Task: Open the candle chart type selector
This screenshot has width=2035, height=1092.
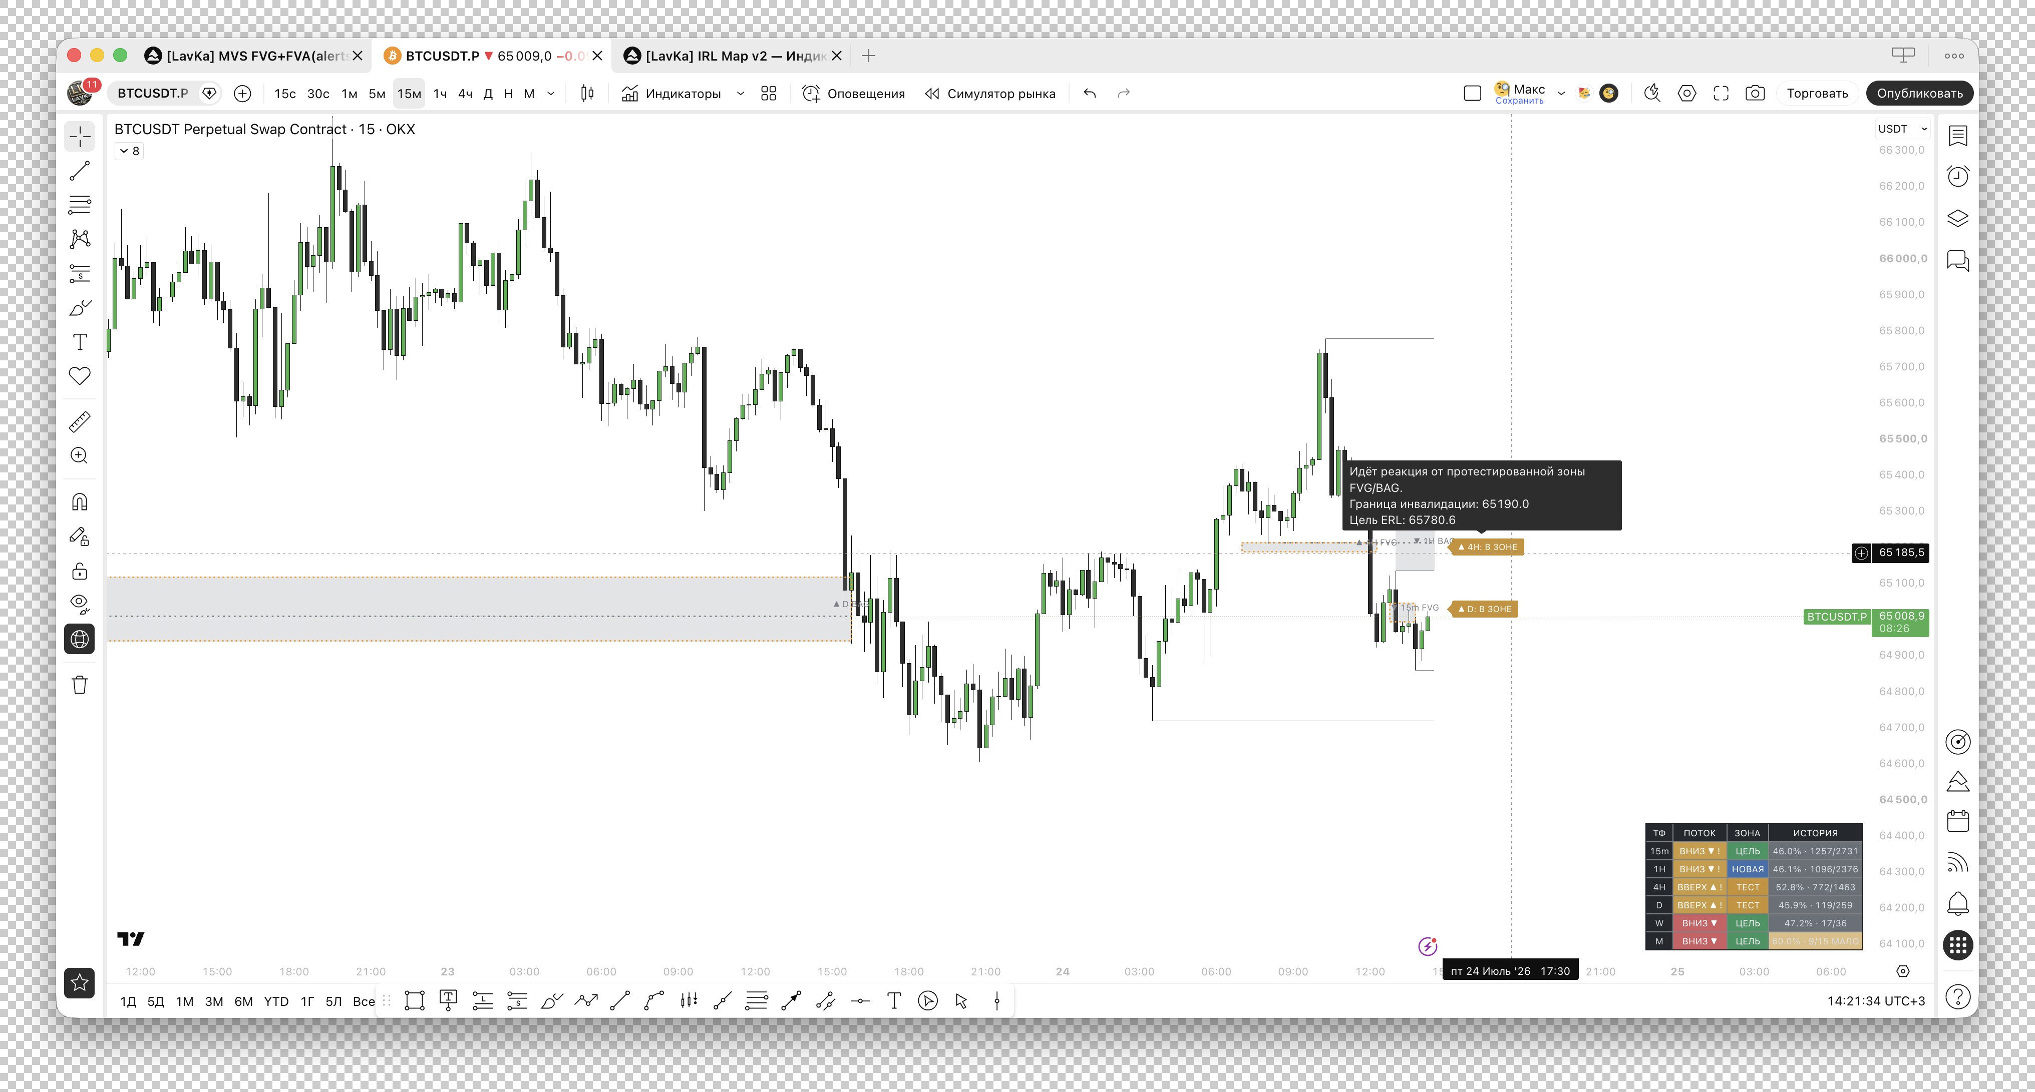Action: point(587,93)
